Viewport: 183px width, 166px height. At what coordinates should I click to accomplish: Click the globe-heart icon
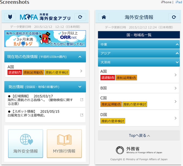tap(26, 140)
